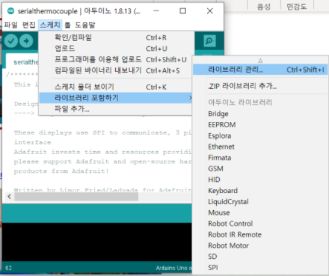Include the Robot Control library

[x=260, y=224]
